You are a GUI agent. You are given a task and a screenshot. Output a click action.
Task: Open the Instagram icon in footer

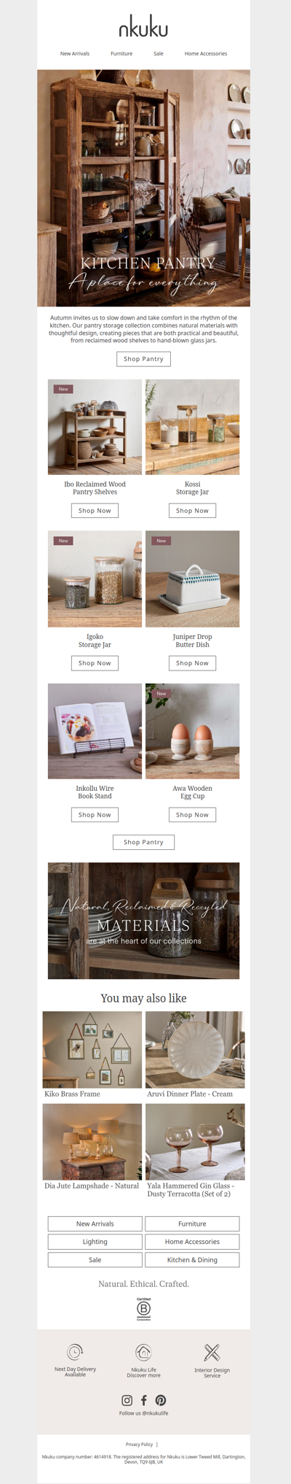tap(127, 1400)
